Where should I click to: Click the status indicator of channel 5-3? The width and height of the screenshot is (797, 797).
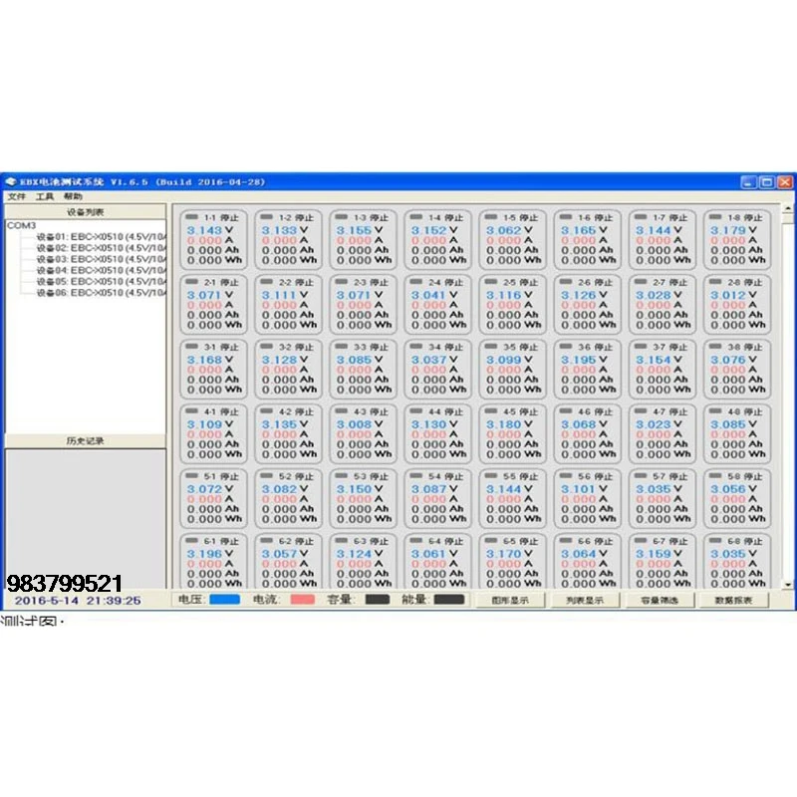coord(341,476)
